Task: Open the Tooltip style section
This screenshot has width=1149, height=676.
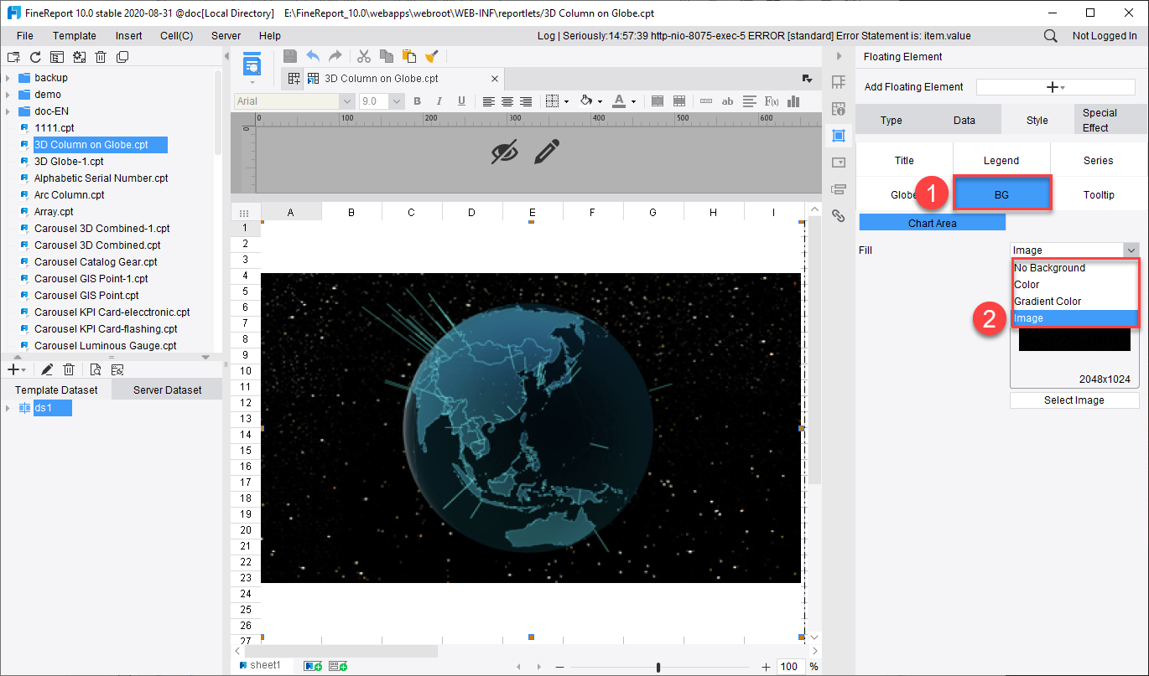Action: [x=1099, y=195]
